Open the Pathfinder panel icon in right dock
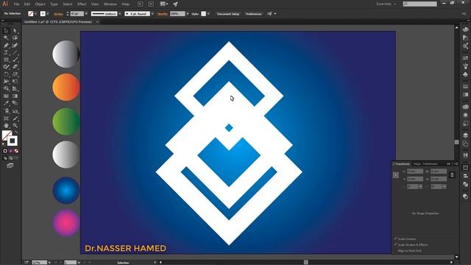The height and width of the screenshot is (265, 471). (465, 184)
